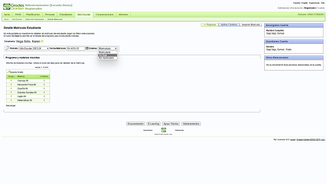Image resolution: width=327 pixels, height=184 pixels.
Task: Click the Materia column header
Action: point(21,77)
